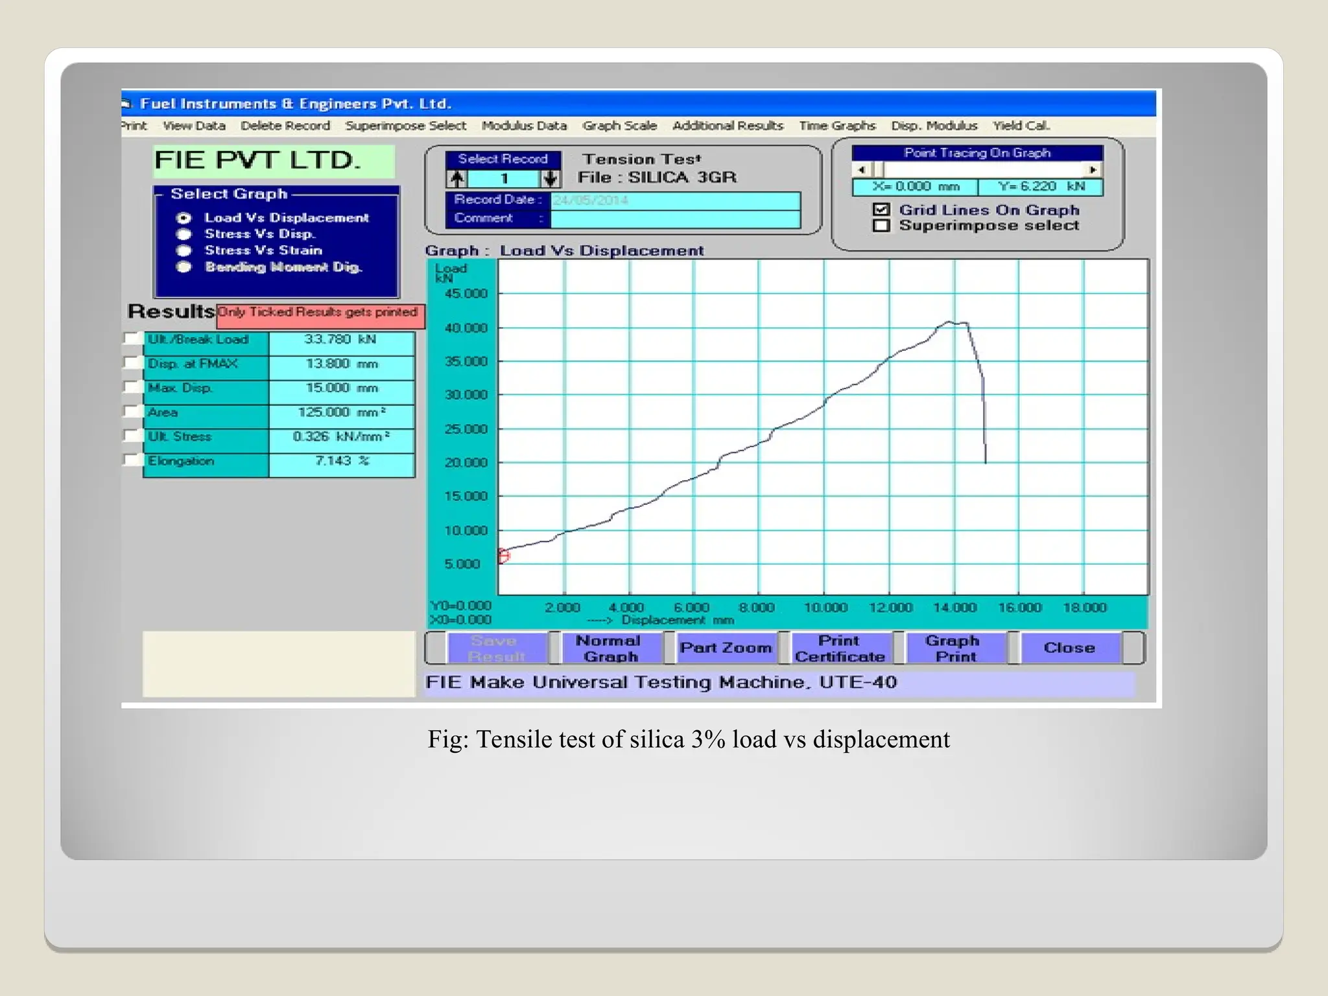Screen dimensions: 1328x996
Task: Click the red tracing marker on the graph
Action: click(504, 556)
